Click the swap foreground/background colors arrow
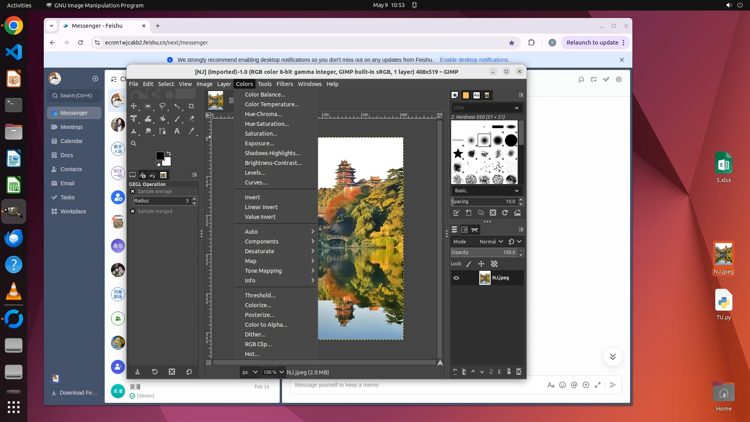 coord(169,153)
